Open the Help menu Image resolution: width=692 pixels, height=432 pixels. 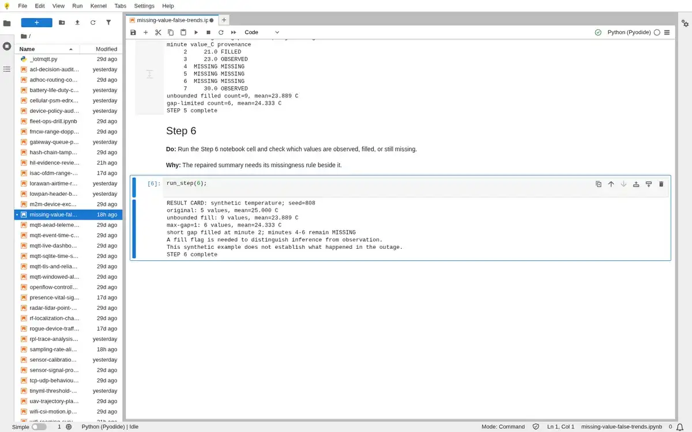click(168, 6)
